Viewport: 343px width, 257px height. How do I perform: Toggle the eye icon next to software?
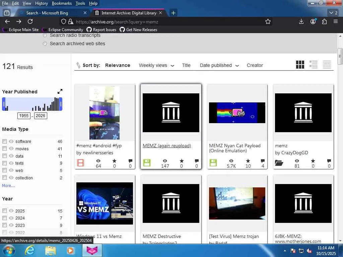11,142
